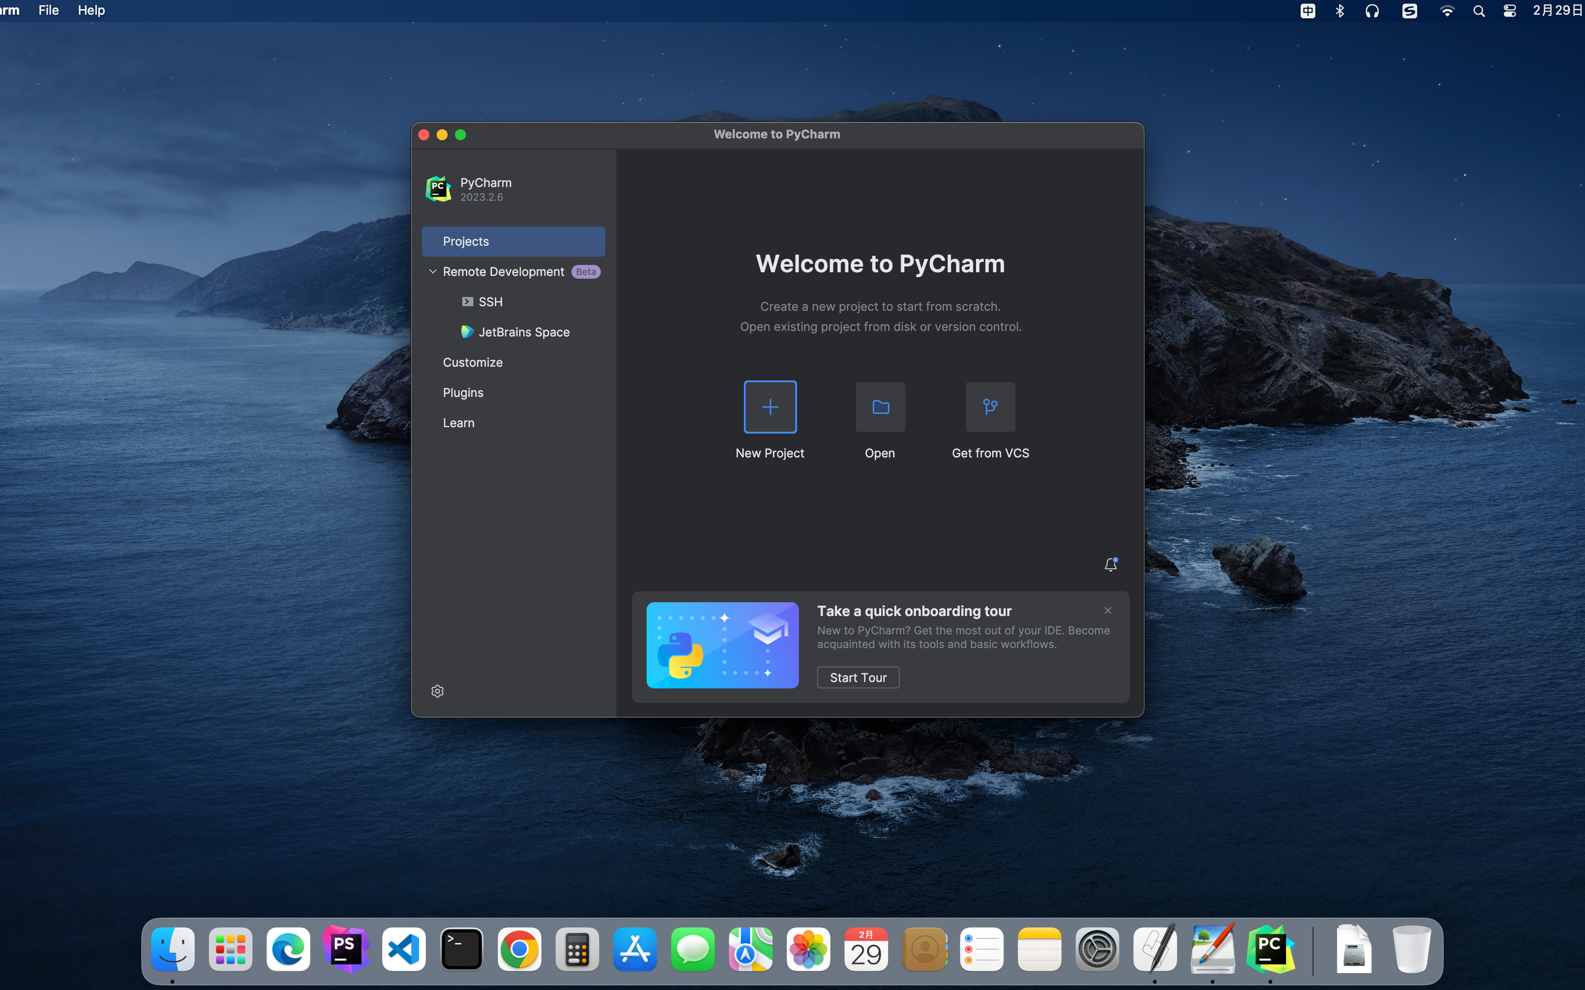Click the Learn menu item

point(458,423)
